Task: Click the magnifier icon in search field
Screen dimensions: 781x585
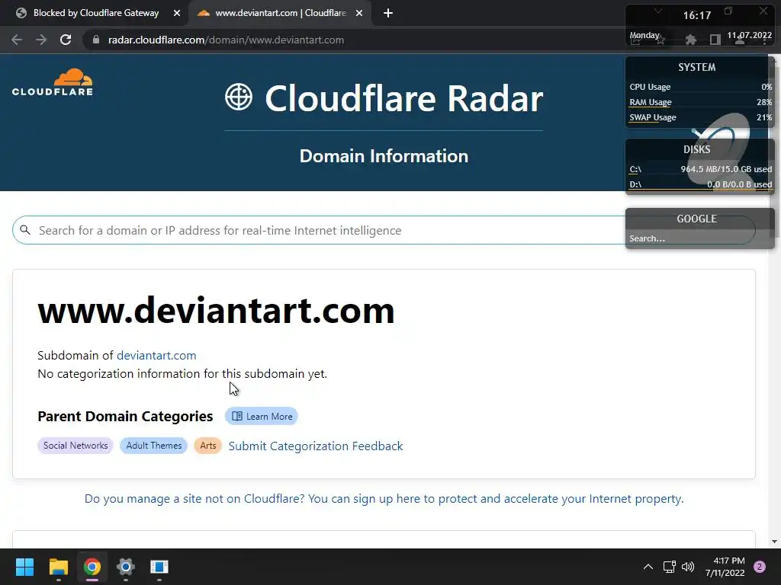Action: (x=25, y=230)
